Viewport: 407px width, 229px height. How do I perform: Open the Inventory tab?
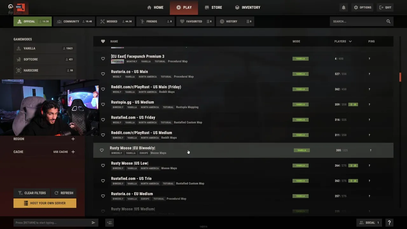(x=247, y=7)
